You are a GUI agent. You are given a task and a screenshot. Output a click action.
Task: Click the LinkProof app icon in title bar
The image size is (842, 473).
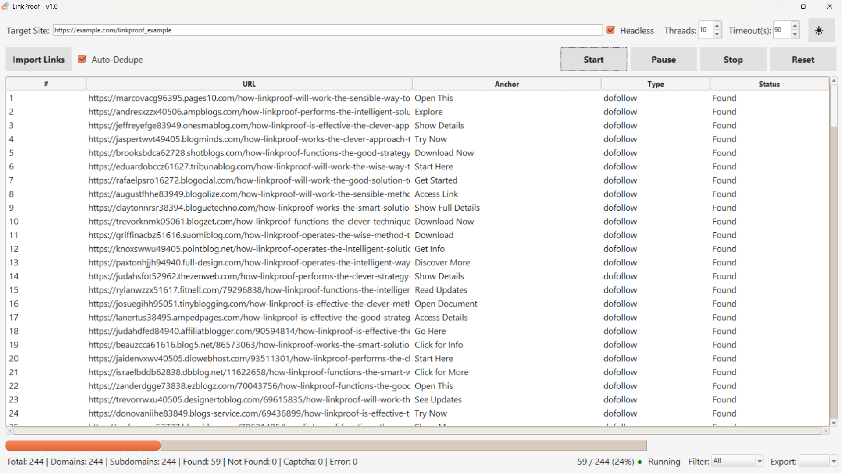click(x=5, y=6)
